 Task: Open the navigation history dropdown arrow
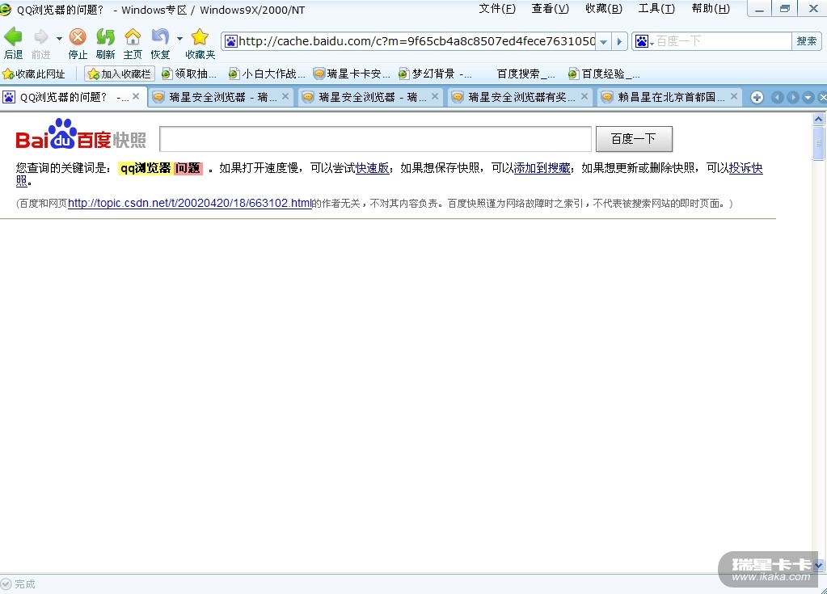tap(59, 39)
